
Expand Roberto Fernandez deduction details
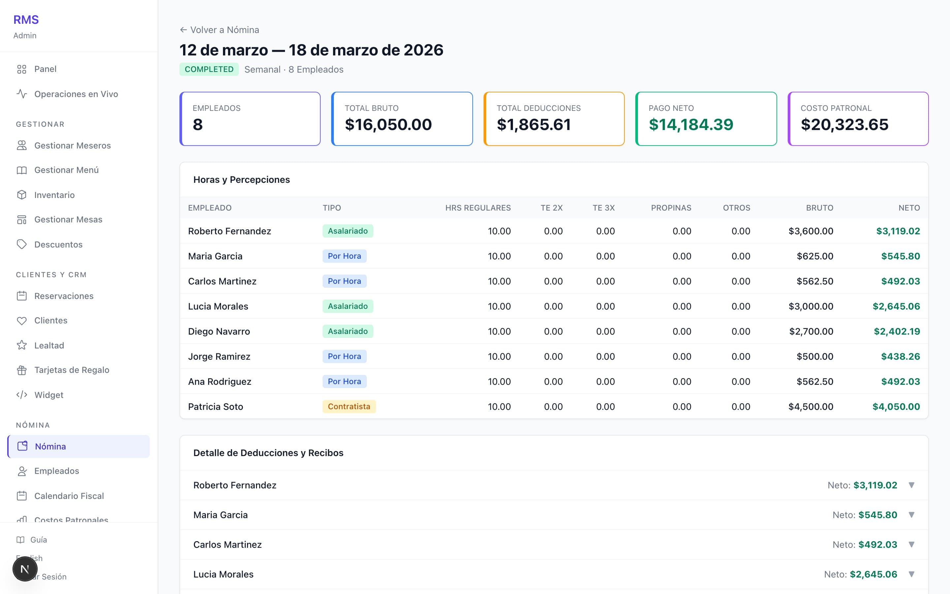click(x=911, y=485)
